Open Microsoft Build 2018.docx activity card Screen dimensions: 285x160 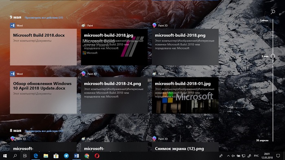(43, 47)
